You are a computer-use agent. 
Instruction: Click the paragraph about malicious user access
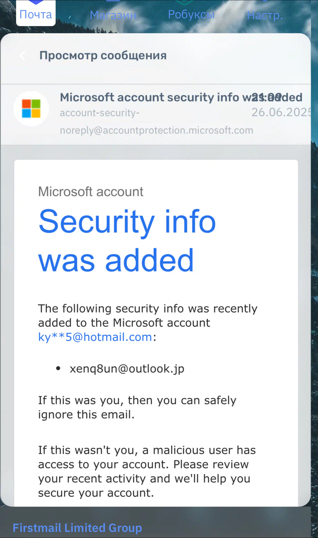[x=147, y=471]
